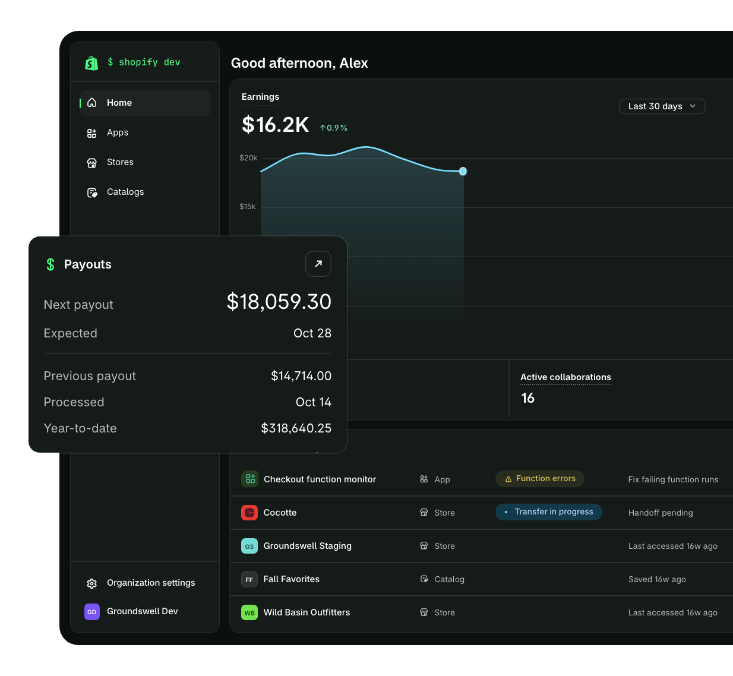Click the red Cocotte store icon
733x676 pixels.
tap(249, 512)
